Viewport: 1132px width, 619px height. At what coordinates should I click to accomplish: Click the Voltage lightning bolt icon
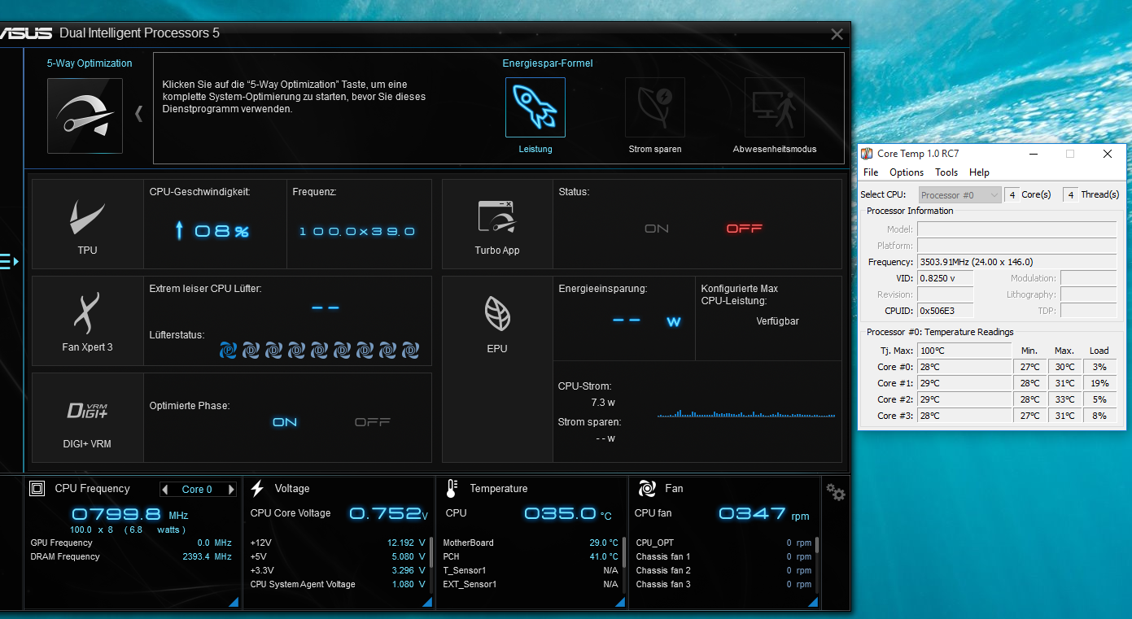(x=257, y=488)
